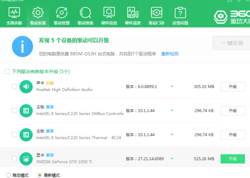Expand version dropdown for Realtek audio 6.0.8899.1
The width and height of the screenshot is (250, 178).
[x=172, y=86]
